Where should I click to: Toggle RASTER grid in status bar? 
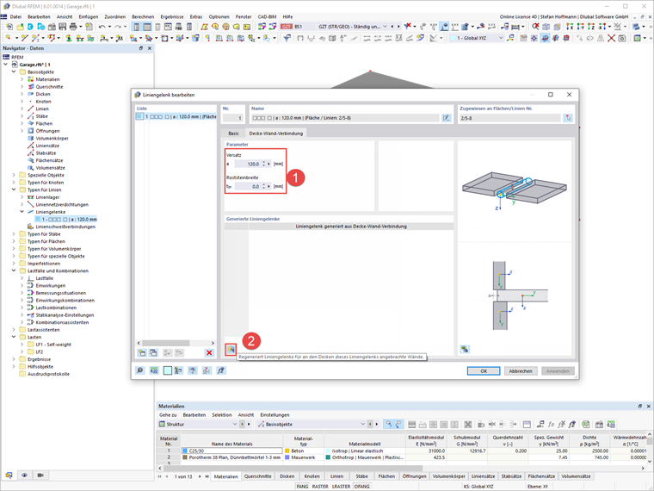(x=320, y=487)
